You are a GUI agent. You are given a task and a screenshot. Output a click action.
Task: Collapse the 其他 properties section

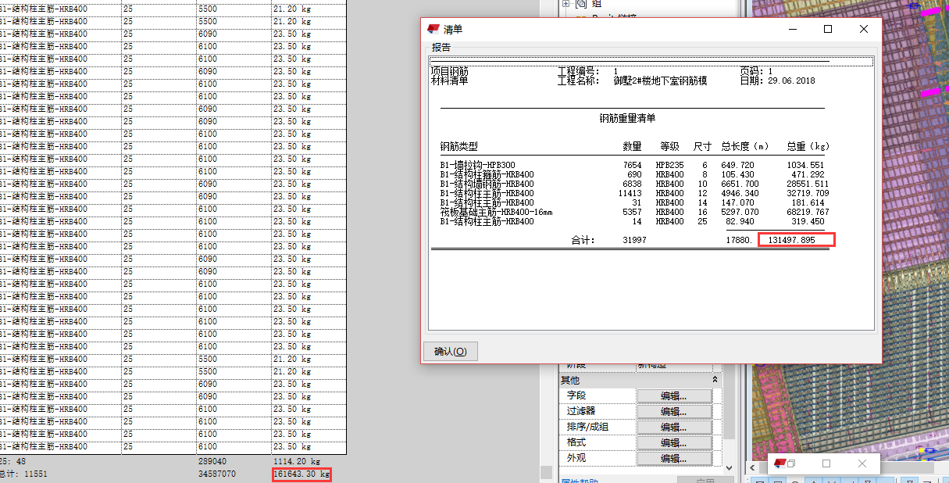pyautogui.click(x=715, y=380)
